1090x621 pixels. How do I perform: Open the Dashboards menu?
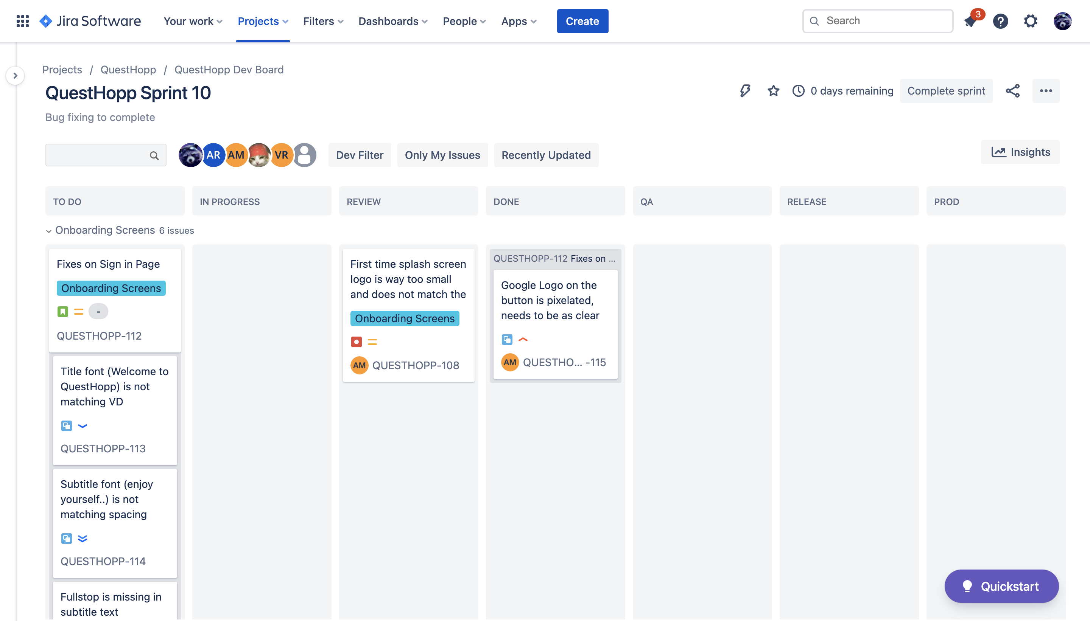392,21
